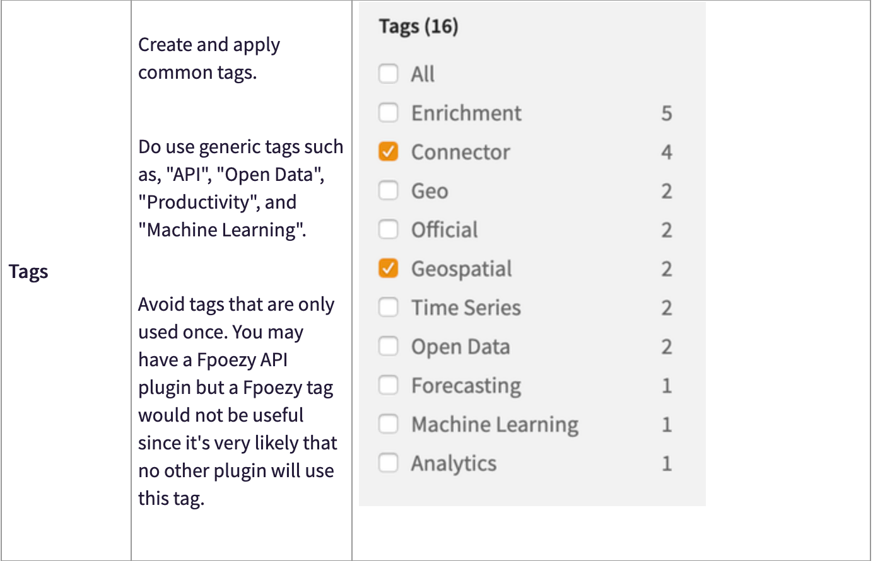Click the Open Data label text

pos(460,347)
